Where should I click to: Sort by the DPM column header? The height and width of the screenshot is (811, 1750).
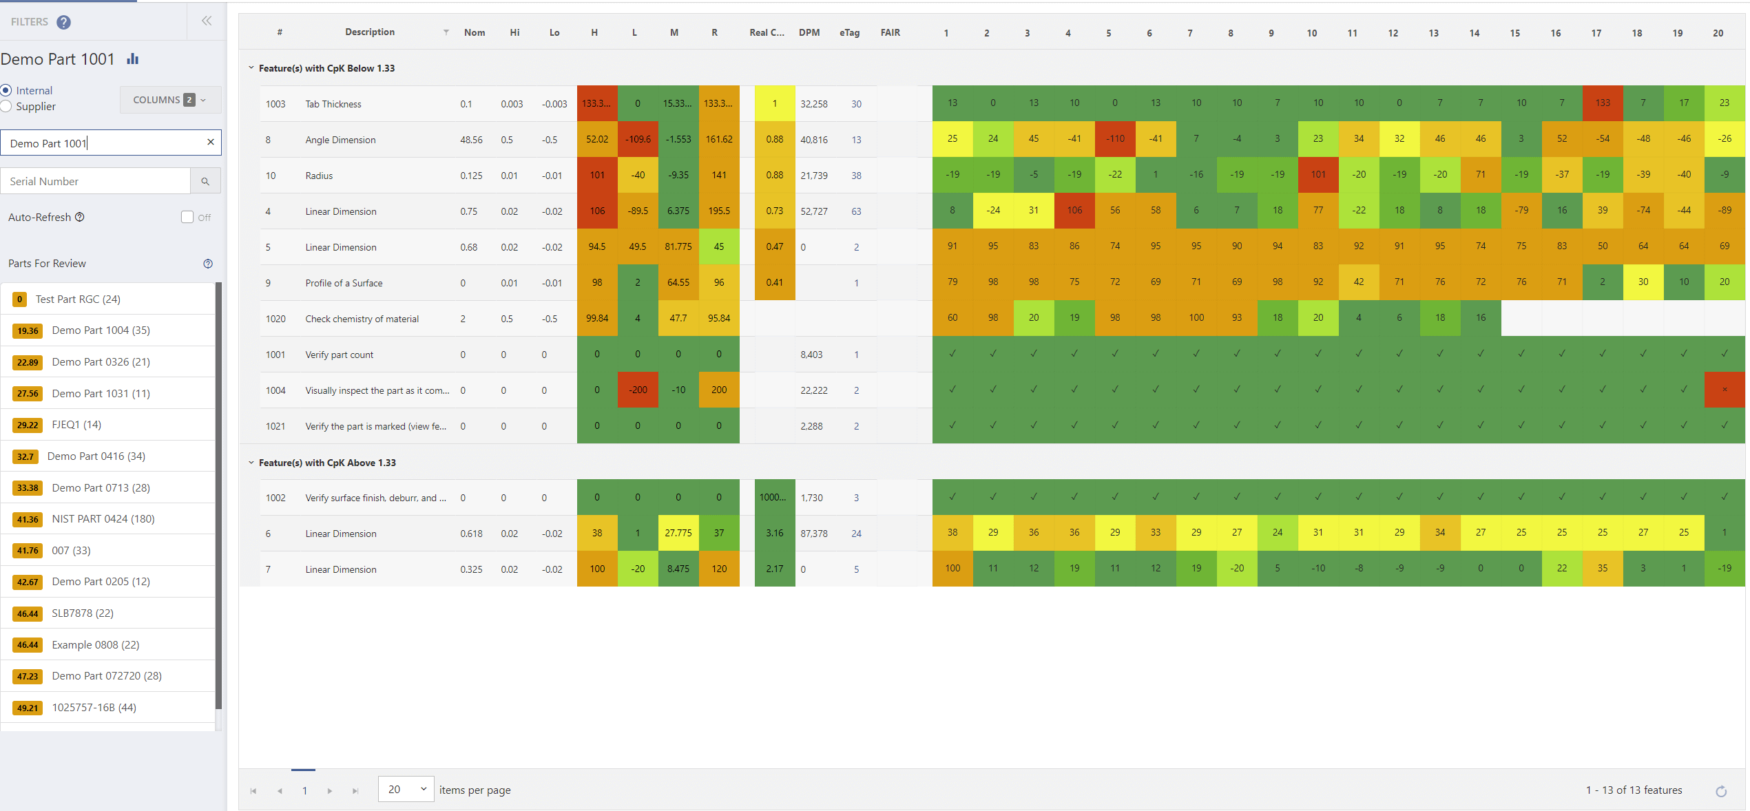pos(809,32)
